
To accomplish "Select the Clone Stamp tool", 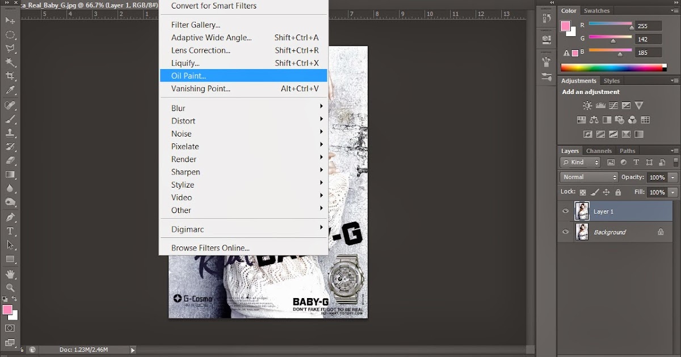I will coord(10,133).
